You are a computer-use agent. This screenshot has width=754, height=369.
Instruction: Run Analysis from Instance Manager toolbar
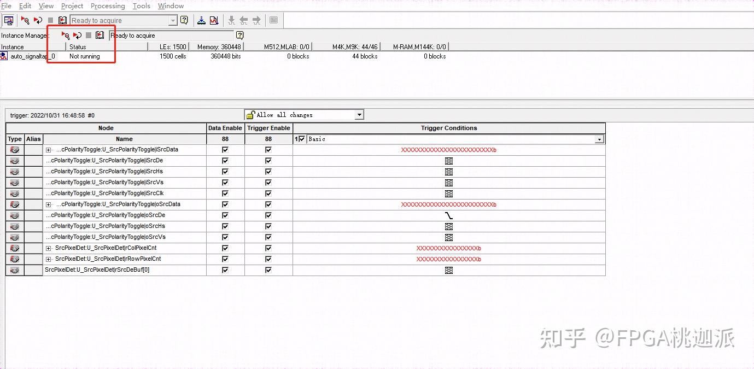point(66,35)
